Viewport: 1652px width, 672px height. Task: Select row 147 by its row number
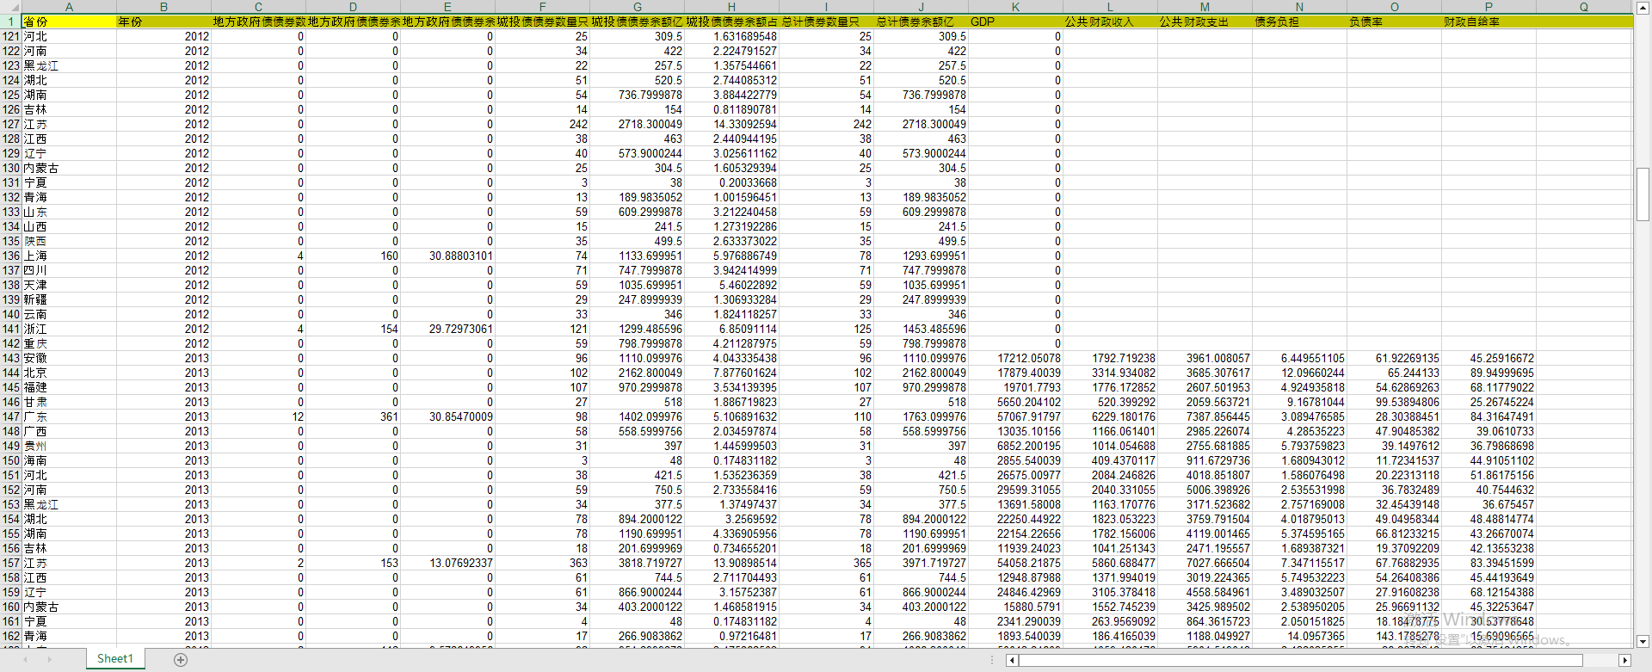coord(11,417)
